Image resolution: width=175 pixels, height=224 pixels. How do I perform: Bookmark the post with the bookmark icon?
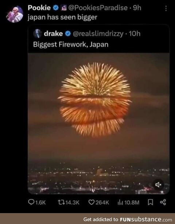click(x=150, y=202)
